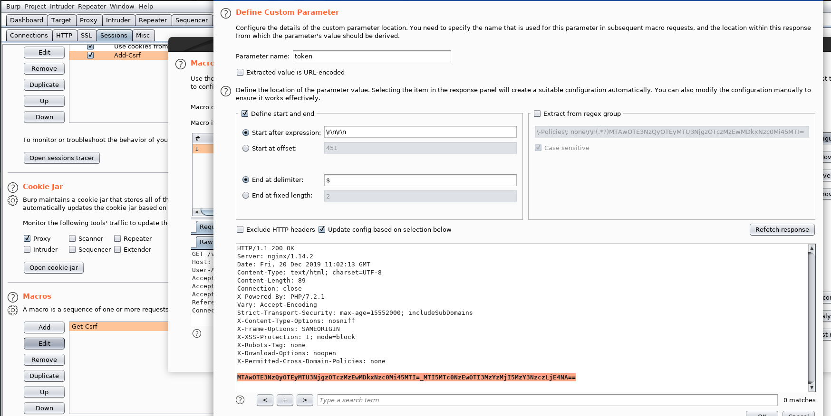Screen dimensions: 831x416
Task: Enable Extract from regex group
Action: click(x=537, y=113)
